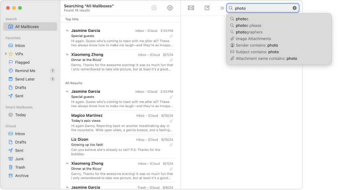This screenshot has width=338, height=190.
Task: Open Liz Dizon's 'Growing up too fast!' email
Action: [x=120, y=144]
